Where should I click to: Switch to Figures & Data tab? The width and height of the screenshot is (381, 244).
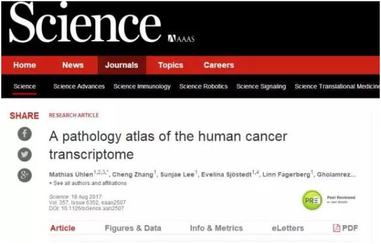(133, 228)
